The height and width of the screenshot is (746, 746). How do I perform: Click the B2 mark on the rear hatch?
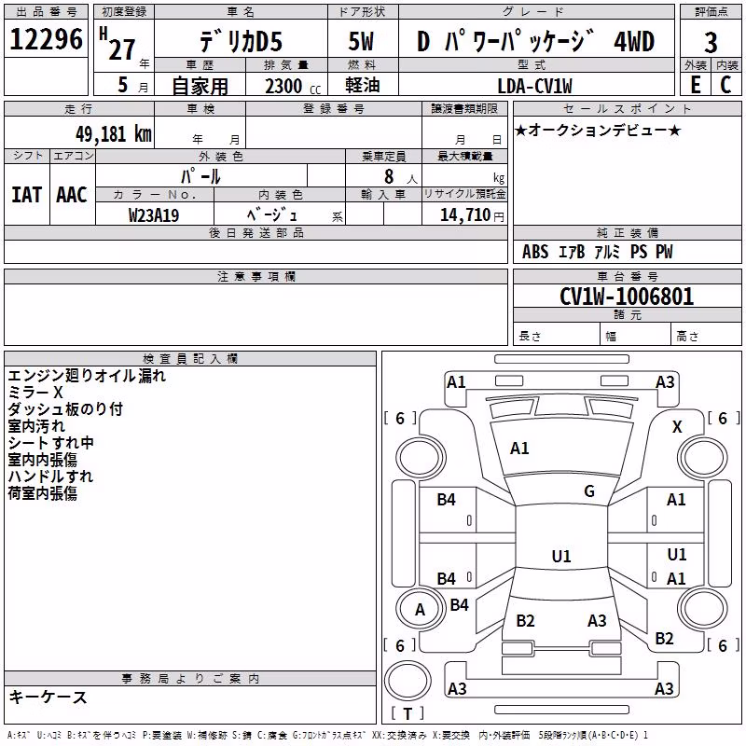pos(525,620)
